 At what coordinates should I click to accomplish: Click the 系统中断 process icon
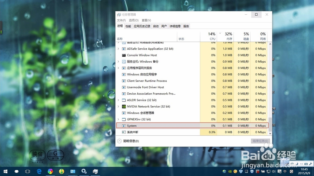124,132
